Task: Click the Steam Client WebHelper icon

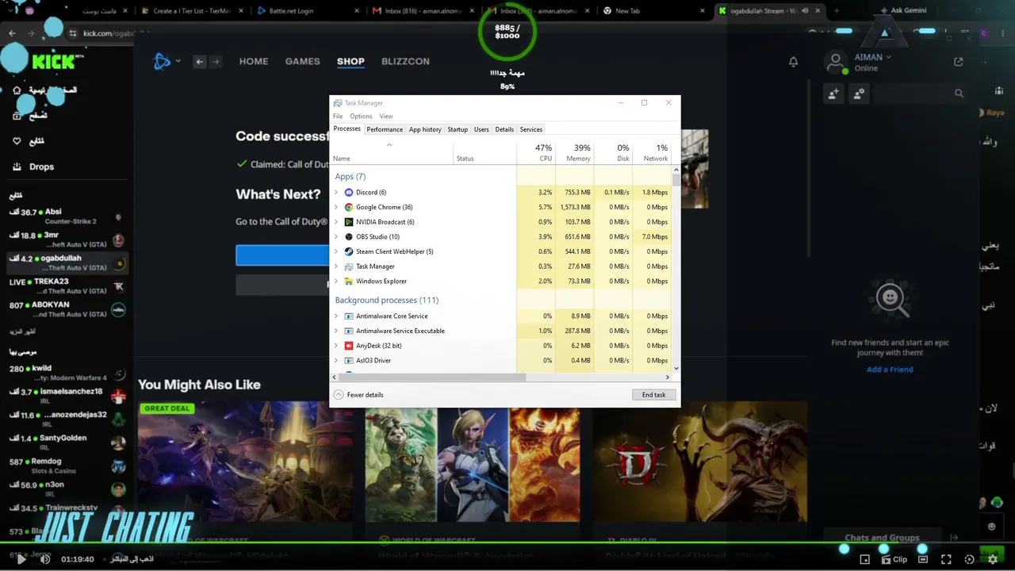Action: pyautogui.click(x=349, y=251)
